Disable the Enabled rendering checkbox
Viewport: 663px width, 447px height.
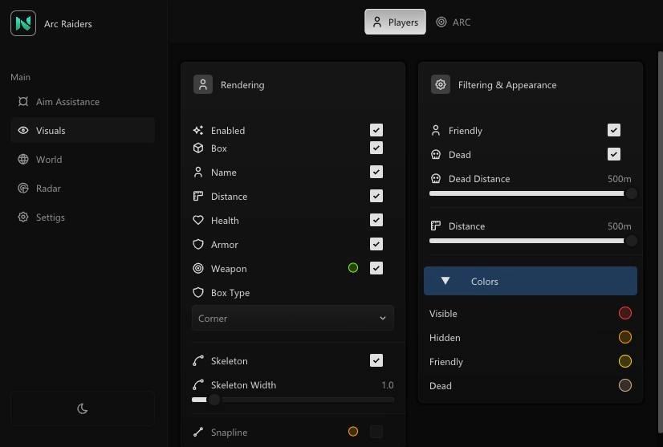pyautogui.click(x=376, y=130)
